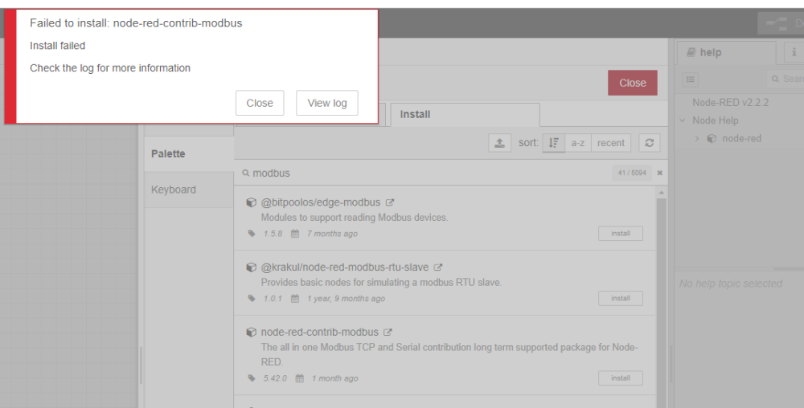The width and height of the screenshot is (804, 408).
Task: Click the search magnifier icon beside modbus
Action: tap(245, 173)
